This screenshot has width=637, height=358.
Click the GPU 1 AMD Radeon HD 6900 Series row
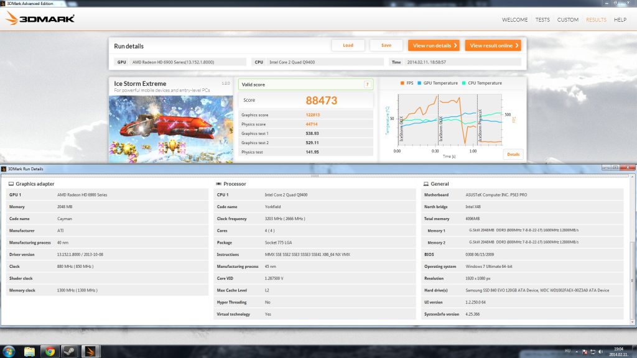[107, 195]
